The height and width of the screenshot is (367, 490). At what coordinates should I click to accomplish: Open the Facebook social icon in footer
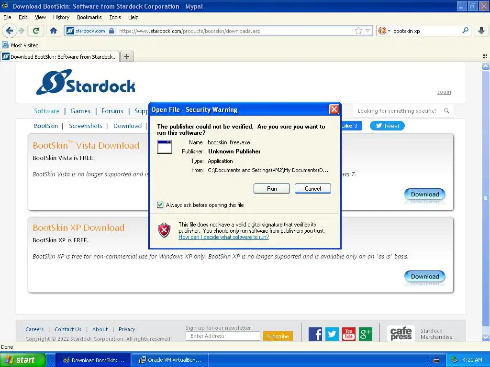315,334
